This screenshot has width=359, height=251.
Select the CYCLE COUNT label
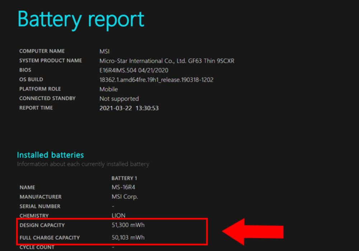point(37,247)
